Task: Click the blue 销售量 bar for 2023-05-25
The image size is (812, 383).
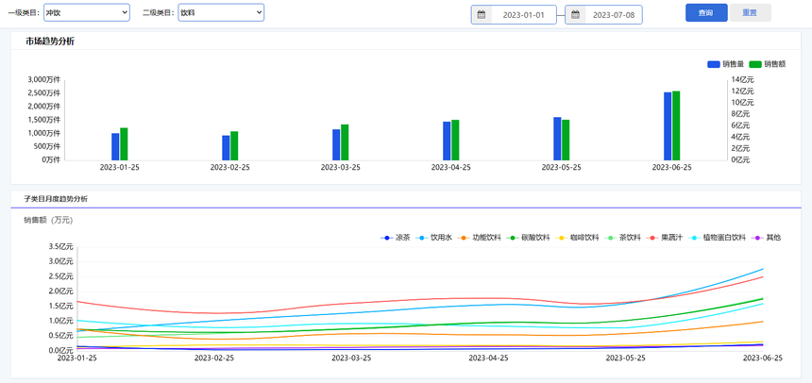Action: [x=557, y=139]
